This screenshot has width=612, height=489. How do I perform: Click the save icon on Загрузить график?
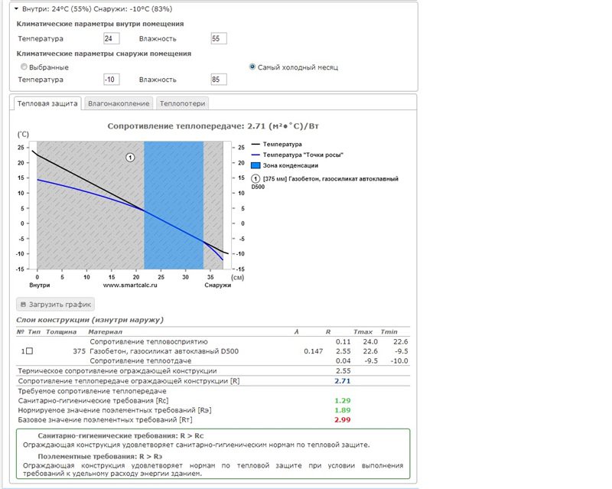click(23, 305)
